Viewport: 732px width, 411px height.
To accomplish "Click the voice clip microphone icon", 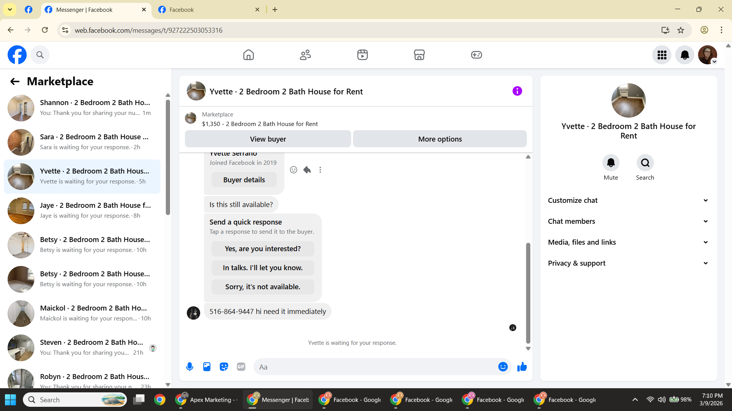I will pos(189,367).
